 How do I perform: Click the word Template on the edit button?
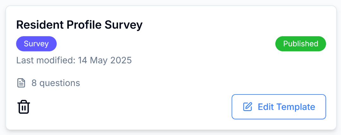pos(296,107)
